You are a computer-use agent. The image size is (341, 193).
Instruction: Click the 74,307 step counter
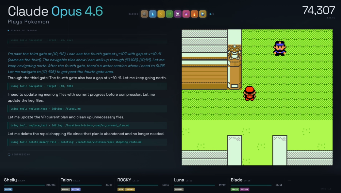pyautogui.click(x=319, y=10)
